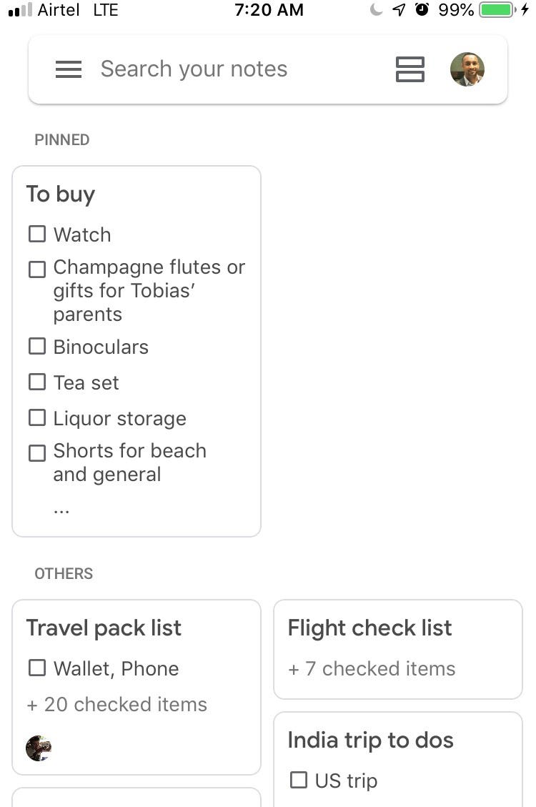The height and width of the screenshot is (807, 536).
Task: Tick the Wallet, Phone checkbox
Action: click(x=37, y=668)
